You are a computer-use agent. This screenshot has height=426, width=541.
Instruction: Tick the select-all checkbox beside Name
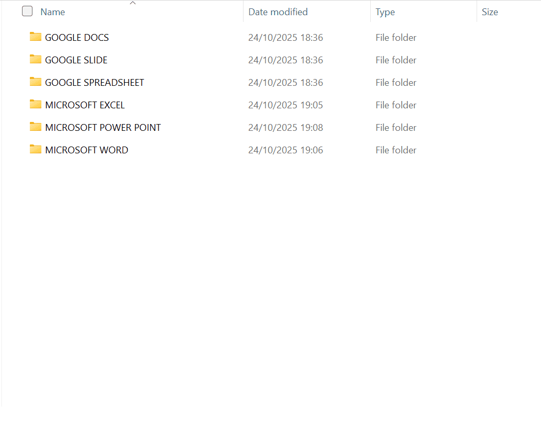tap(27, 12)
